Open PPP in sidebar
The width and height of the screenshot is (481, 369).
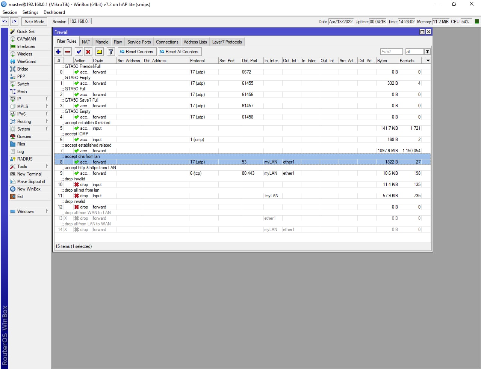coord(30,76)
